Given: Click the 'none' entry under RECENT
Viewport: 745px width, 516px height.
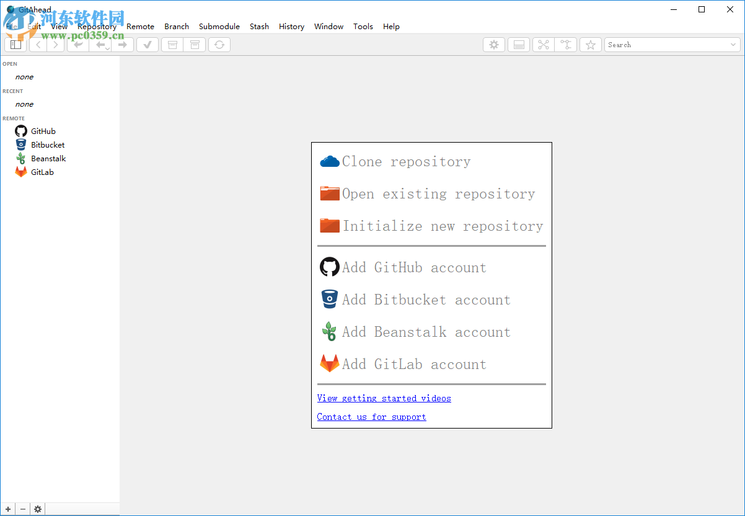Looking at the screenshot, I should (x=24, y=104).
